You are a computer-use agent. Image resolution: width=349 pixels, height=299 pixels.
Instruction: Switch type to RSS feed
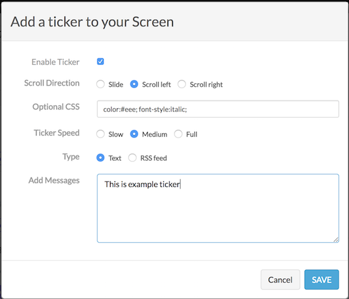[x=132, y=158]
